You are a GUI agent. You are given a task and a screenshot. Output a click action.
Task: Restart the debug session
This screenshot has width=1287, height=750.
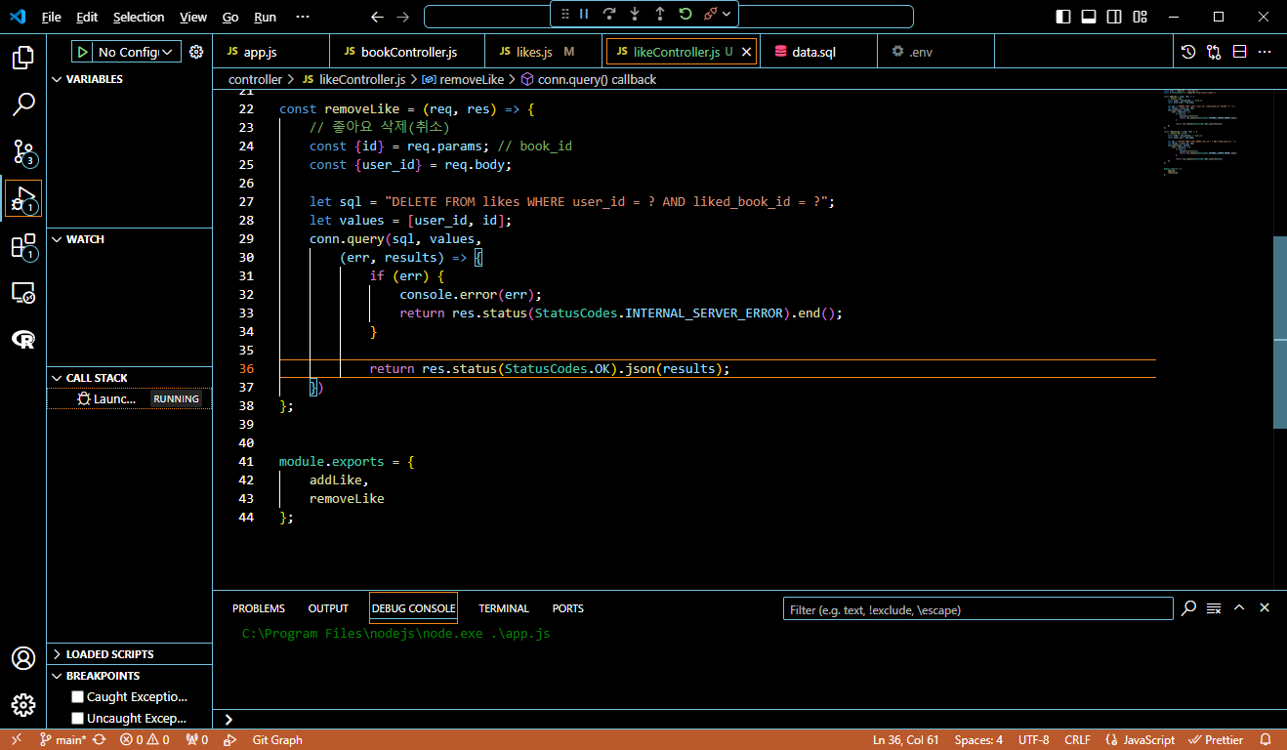pyautogui.click(x=685, y=14)
